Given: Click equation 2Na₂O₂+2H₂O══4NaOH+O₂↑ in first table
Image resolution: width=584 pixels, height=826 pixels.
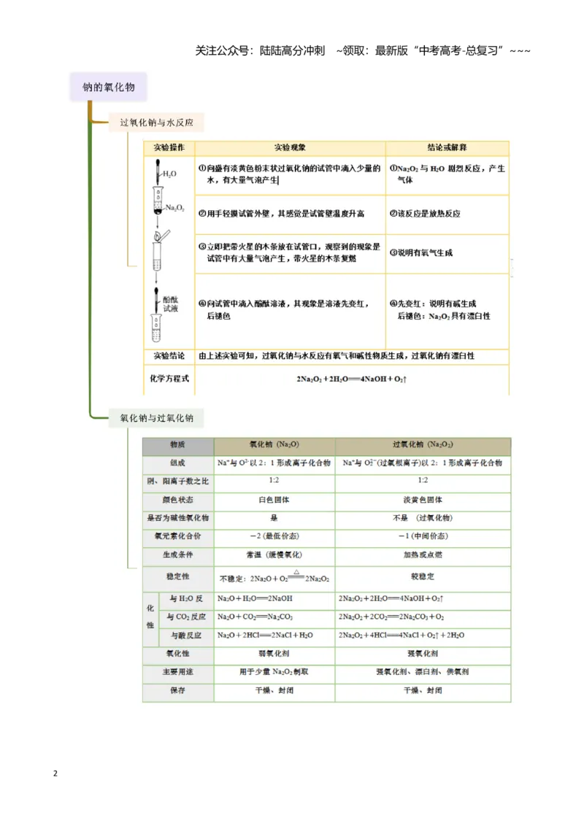Looking at the screenshot, I should [x=352, y=379].
